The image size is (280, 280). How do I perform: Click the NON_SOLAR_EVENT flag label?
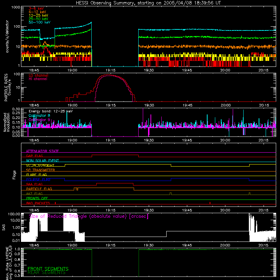[42, 161]
